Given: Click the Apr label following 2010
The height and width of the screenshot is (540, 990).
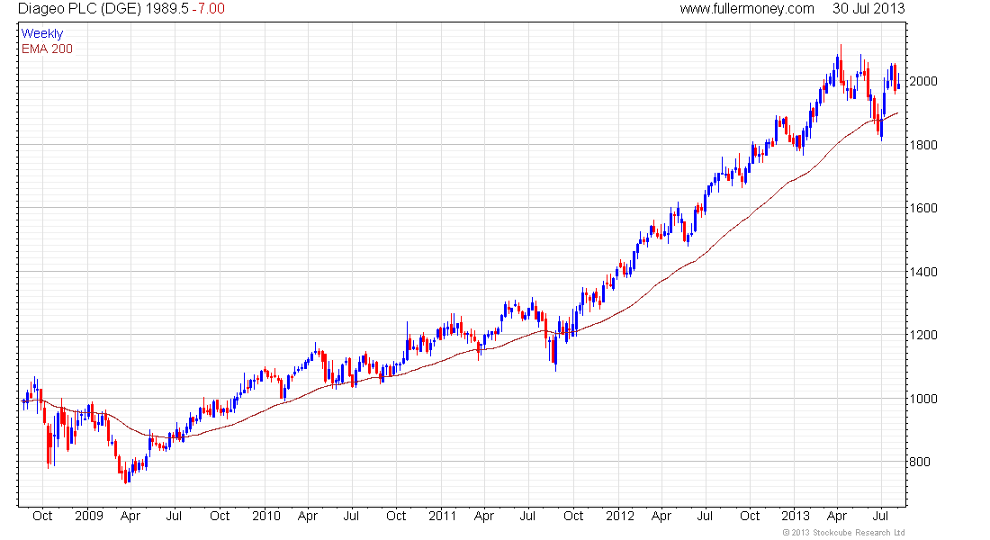Looking at the screenshot, I should (308, 516).
